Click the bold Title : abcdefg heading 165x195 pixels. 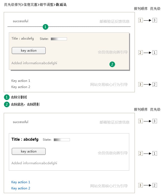(x=25, y=139)
